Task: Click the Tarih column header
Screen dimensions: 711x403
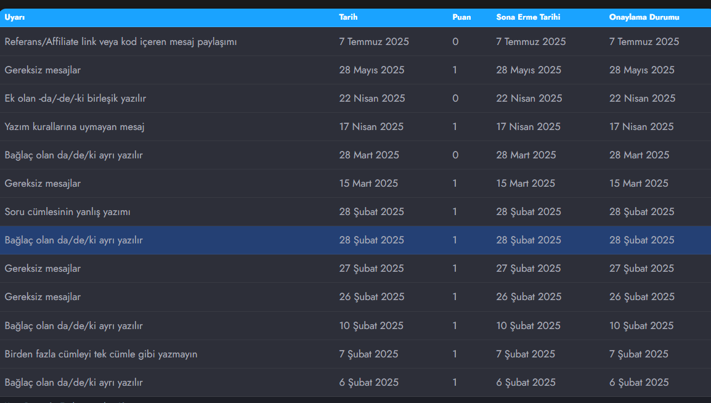Action: pyautogui.click(x=348, y=17)
